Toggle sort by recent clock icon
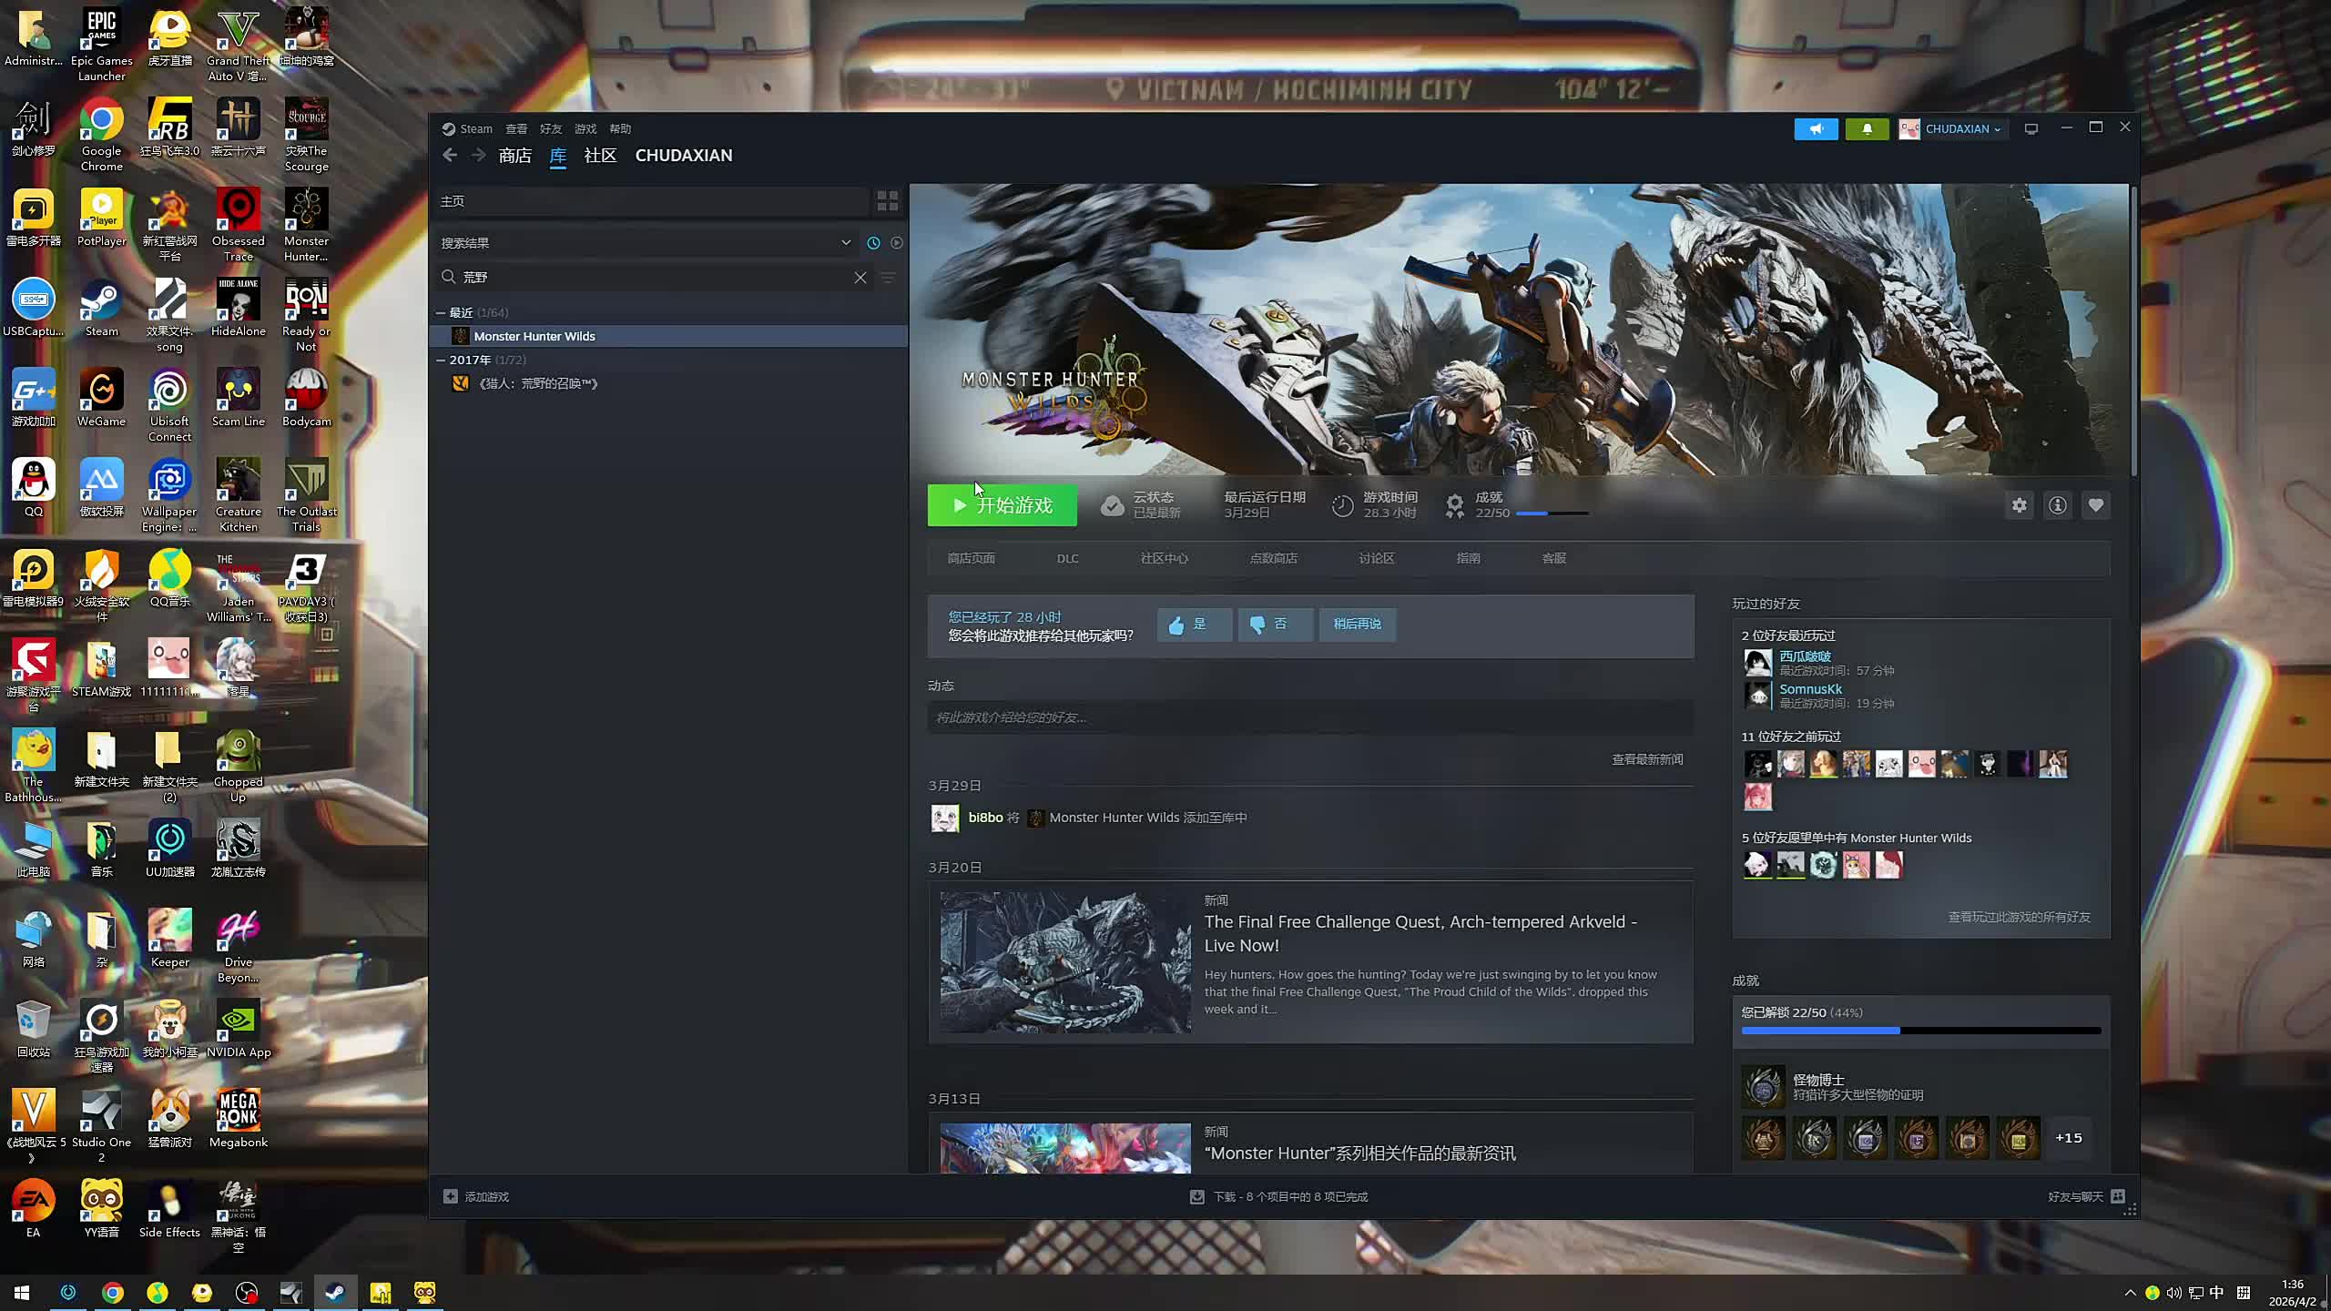The width and height of the screenshot is (2331, 1311). click(873, 243)
